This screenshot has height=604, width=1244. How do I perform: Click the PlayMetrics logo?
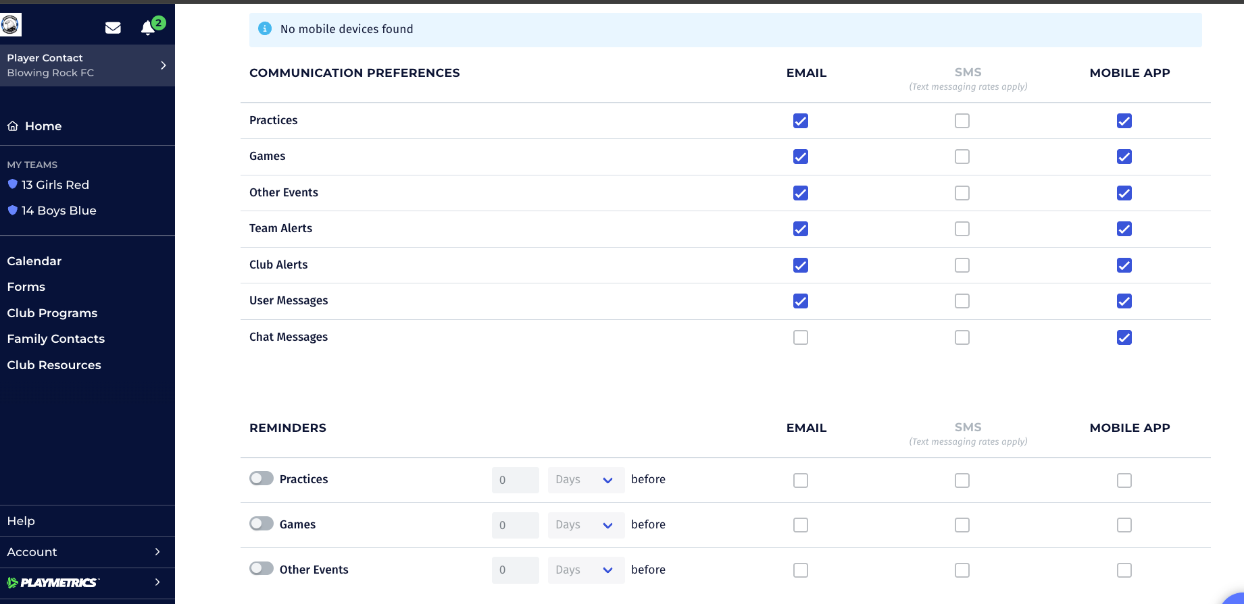click(x=53, y=582)
